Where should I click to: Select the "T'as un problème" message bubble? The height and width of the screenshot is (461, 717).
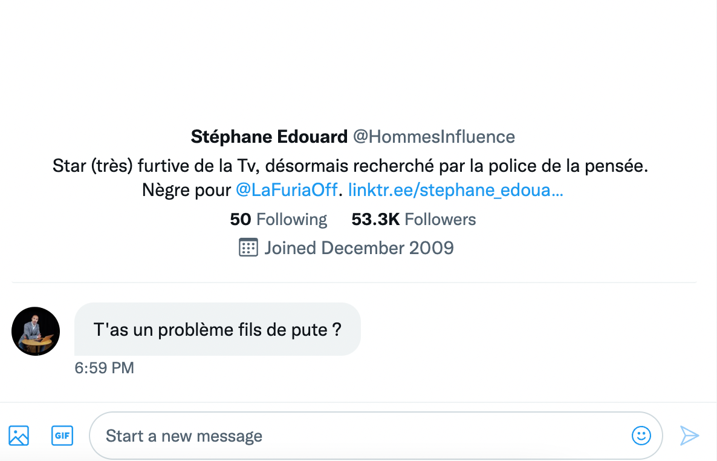click(218, 330)
